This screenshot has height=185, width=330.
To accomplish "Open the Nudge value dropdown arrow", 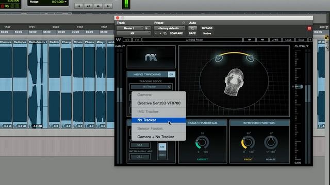I will [x=65, y=2].
